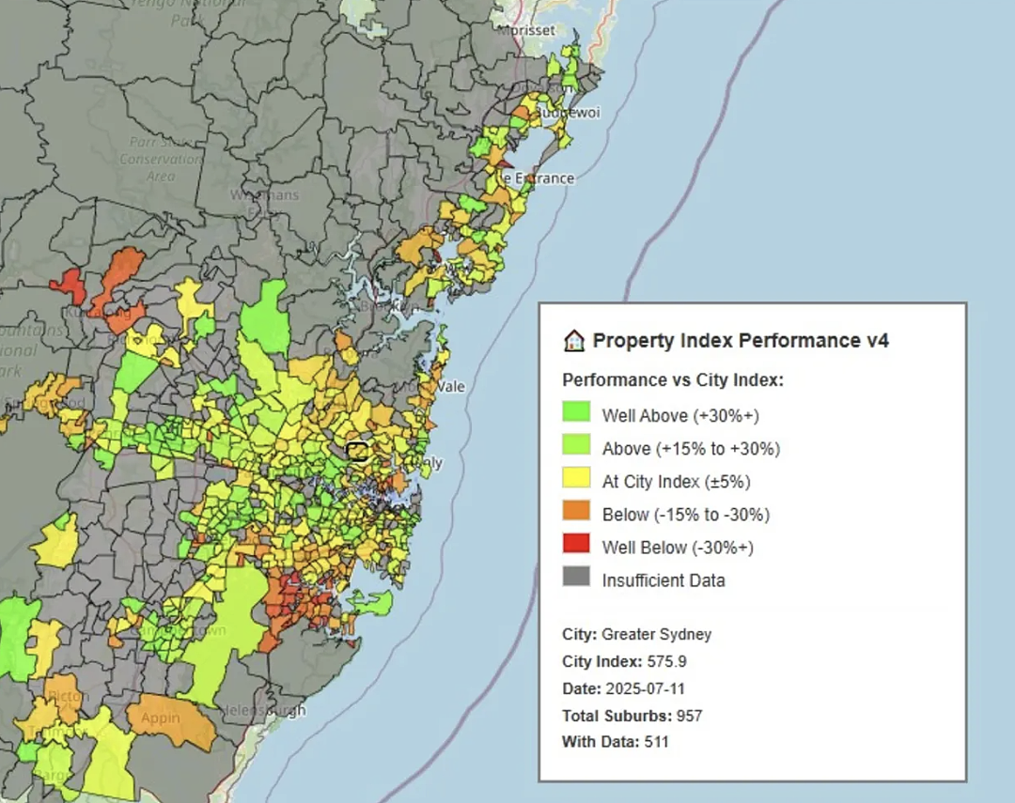This screenshot has height=803, width=1015.
Task: Click the Property Index Performance v4 title
Action: [x=741, y=340]
